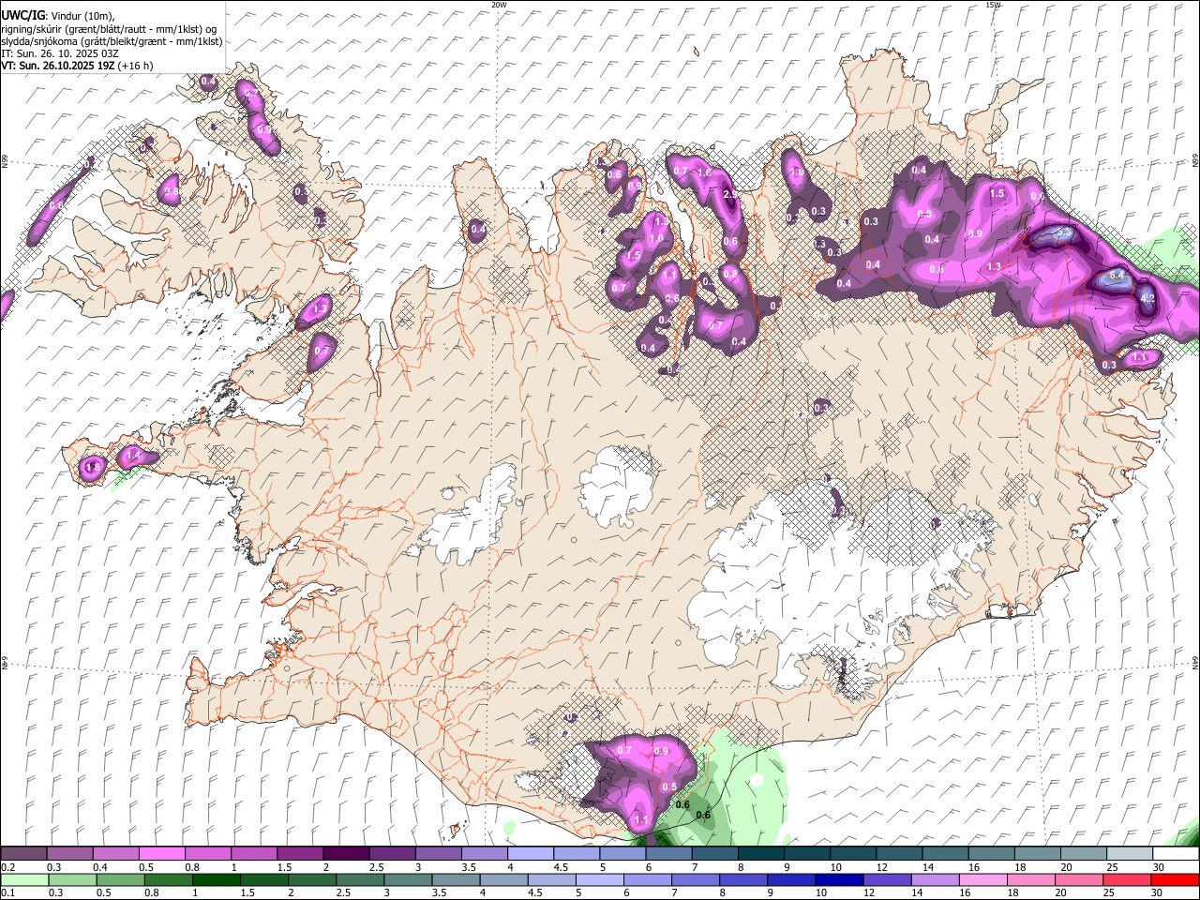Click the 30 label on the lower scale
Viewport: 1200px width, 900px height.
[1159, 893]
